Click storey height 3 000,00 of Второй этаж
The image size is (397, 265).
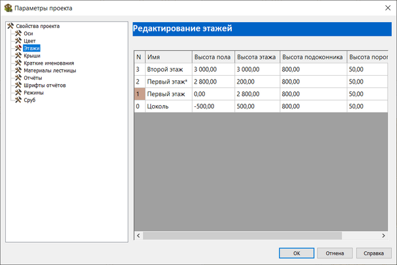click(257, 69)
